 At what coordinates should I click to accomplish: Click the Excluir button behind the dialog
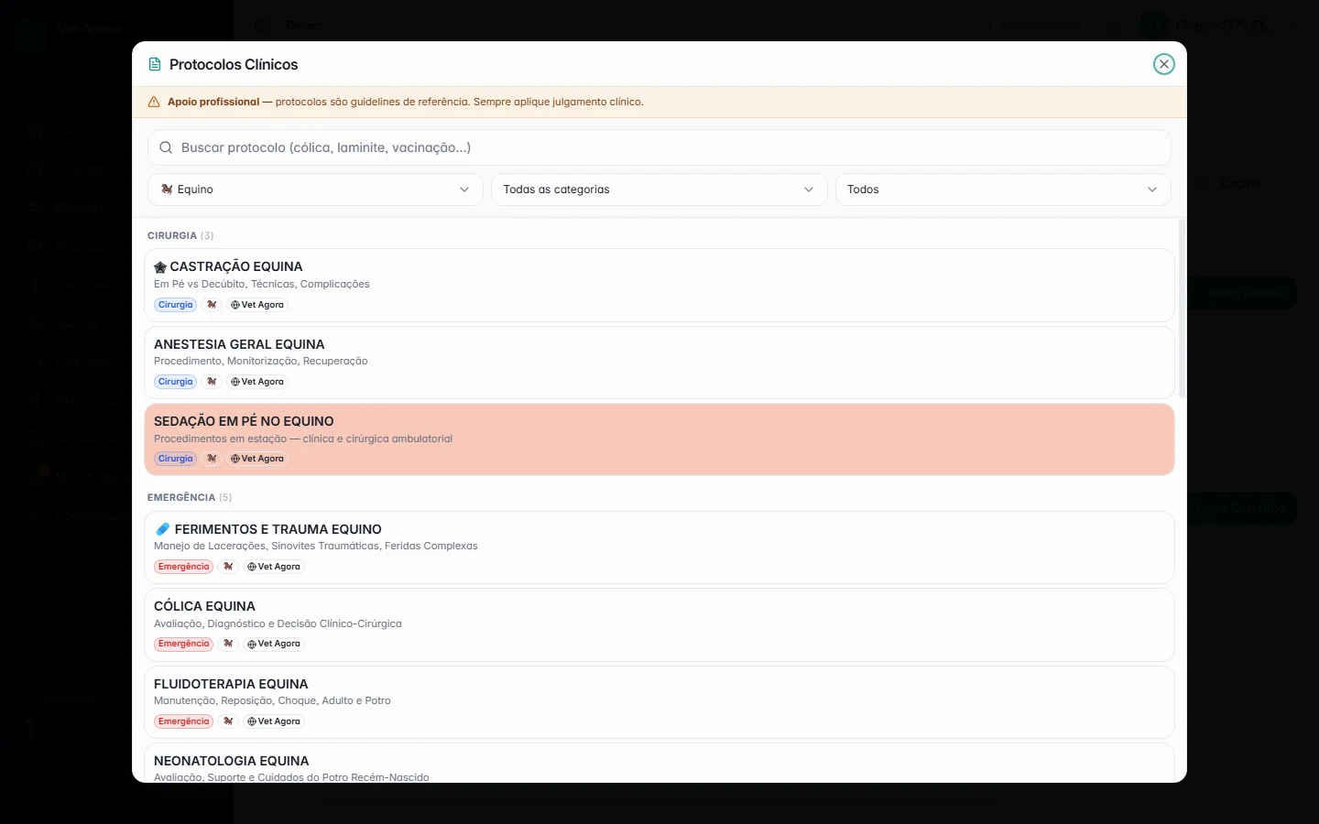coord(1231,183)
